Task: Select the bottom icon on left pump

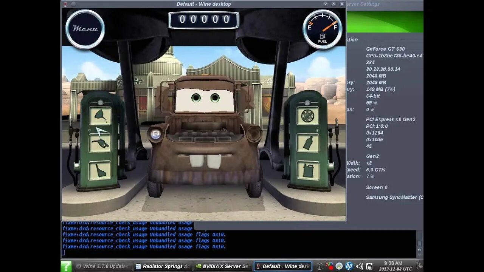Action: [100, 170]
